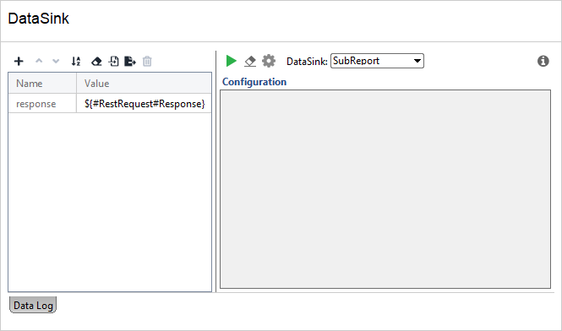Load properties from file icon

113,62
